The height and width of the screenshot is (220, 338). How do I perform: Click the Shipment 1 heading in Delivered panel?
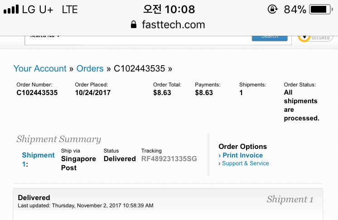290,199
